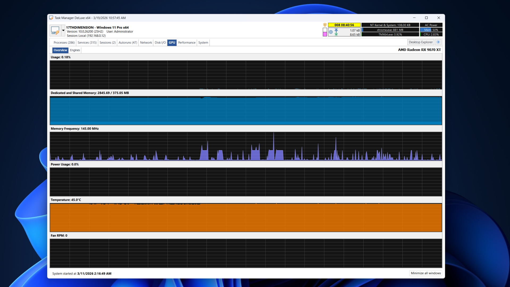Screen dimensions: 510x287
Task: Click the Desktop Explorer button
Action: (x=421, y=42)
